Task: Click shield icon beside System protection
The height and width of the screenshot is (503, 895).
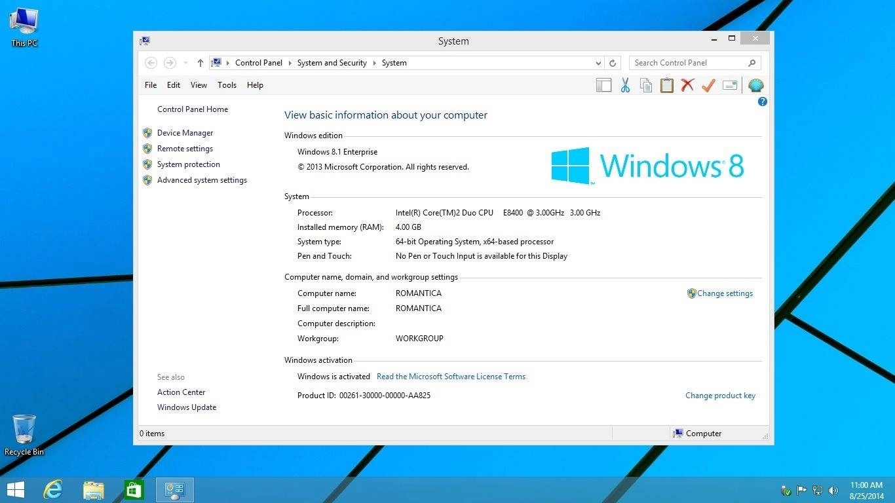Action: [147, 164]
